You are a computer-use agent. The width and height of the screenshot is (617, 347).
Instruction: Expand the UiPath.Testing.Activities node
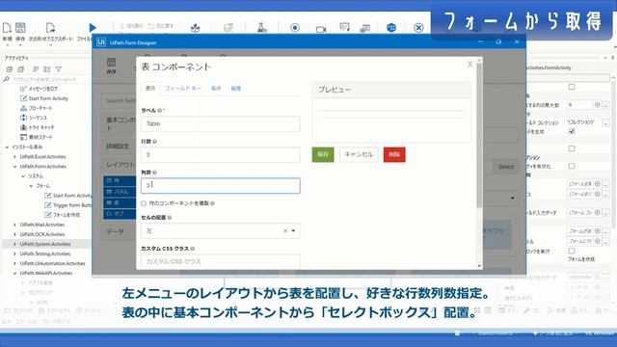click(x=15, y=254)
